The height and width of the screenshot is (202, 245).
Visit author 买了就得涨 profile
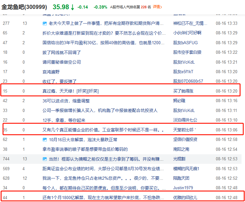point(183,91)
